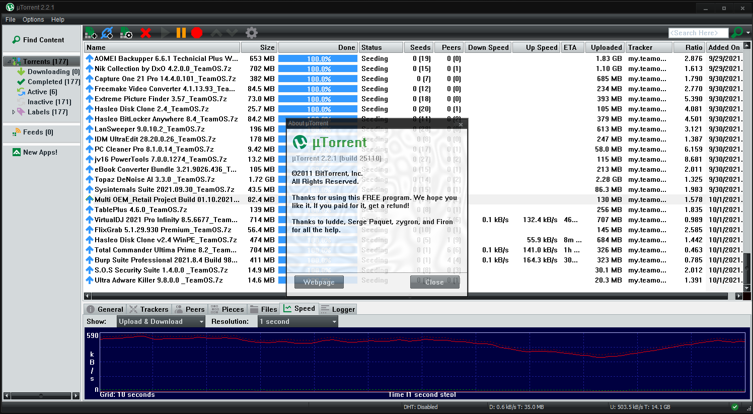Viewport: 753px width, 414px height.
Task: Sort by the Done column header
Action: pos(318,47)
